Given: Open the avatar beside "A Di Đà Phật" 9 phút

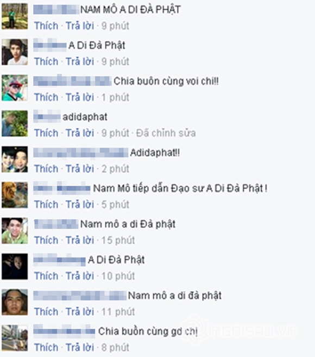Looking at the screenshot, I should [15, 52].
